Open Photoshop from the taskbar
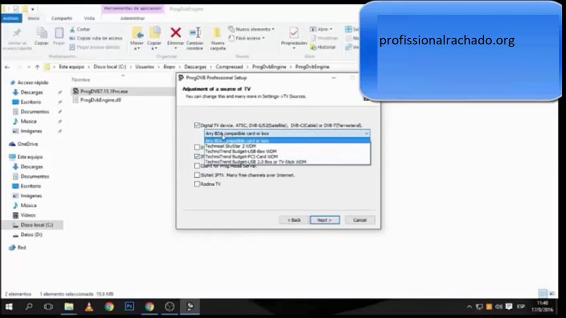This screenshot has height=318, width=566. point(129,306)
